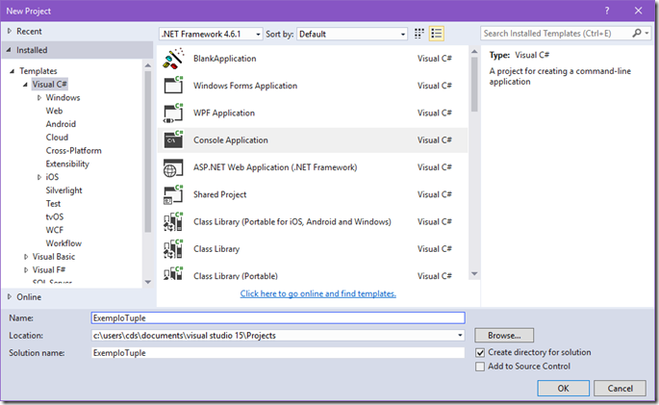Open the search options dropdown arrow
This screenshot has width=659, height=405.
click(647, 34)
